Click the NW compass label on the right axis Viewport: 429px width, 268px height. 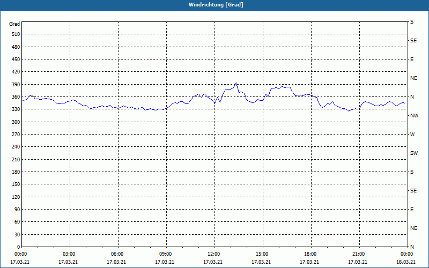414,116
